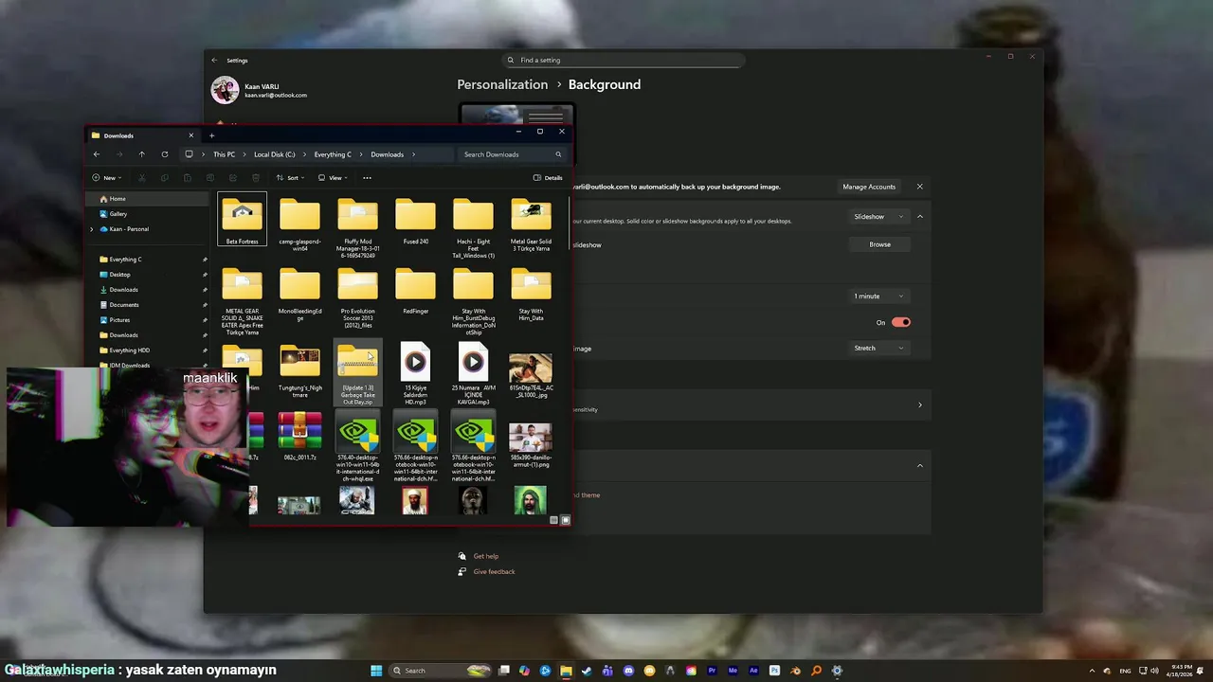
Task: Click the Search Downloads field
Action: click(x=512, y=154)
